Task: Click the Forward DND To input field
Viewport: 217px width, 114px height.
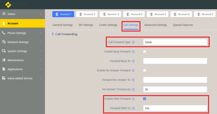Action: 175,108
